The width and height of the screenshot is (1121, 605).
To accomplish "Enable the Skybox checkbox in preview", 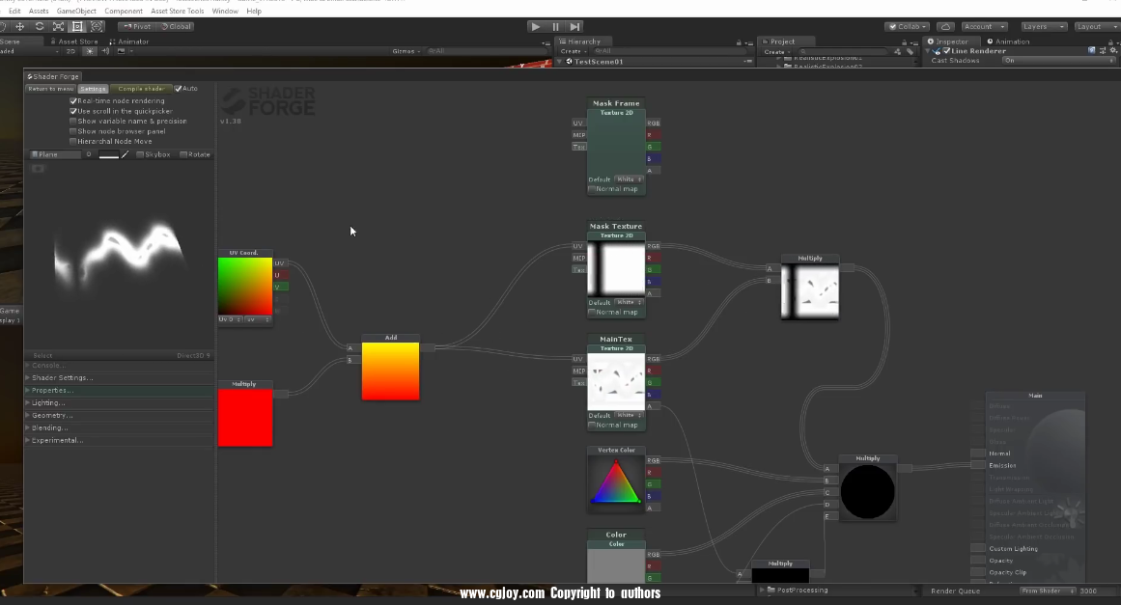I will click(140, 154).
